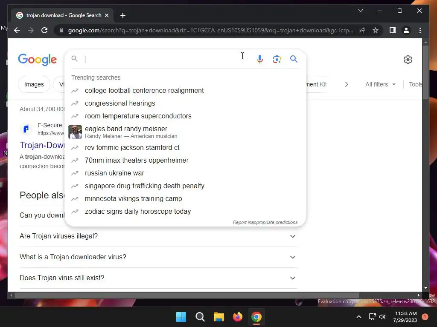The image size is (437, 327).
Task: Click the scroll down arrow
Action: pos(425,288)
